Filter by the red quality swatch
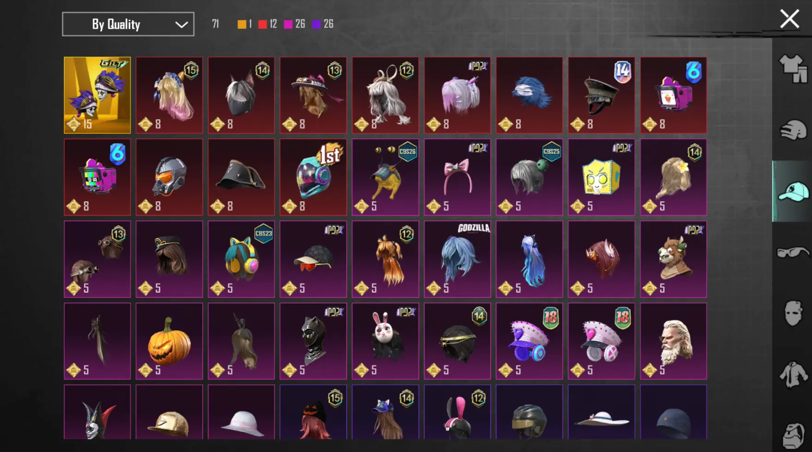Image resolution: width=812 pixels, height=452 pixels. [x=263, y=24]
